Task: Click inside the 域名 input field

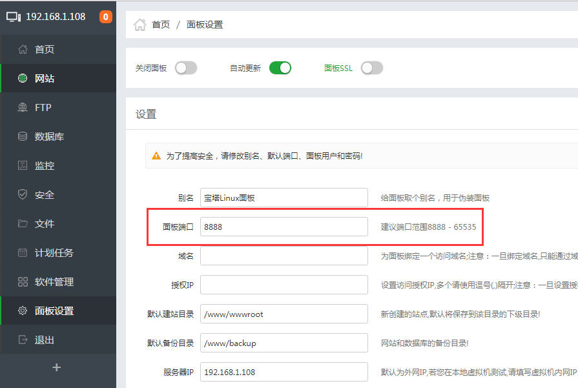Action: (x=284, y=255)
